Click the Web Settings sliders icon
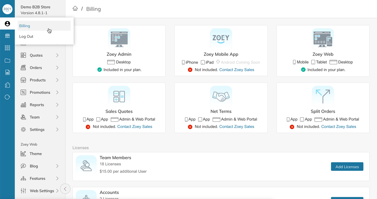Image resolution: width=377 pixels, height=199 pixels. 23,191
